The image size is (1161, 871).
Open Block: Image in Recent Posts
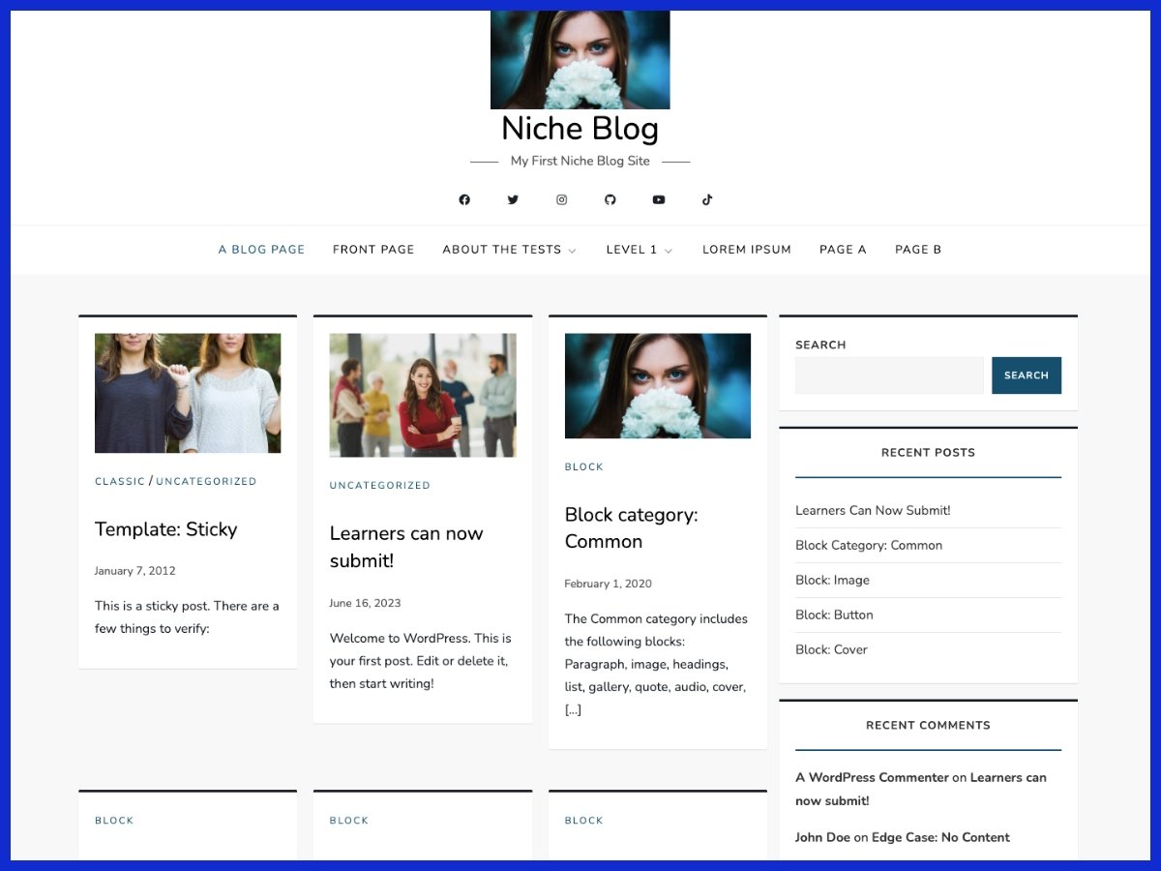click(832, 580)
